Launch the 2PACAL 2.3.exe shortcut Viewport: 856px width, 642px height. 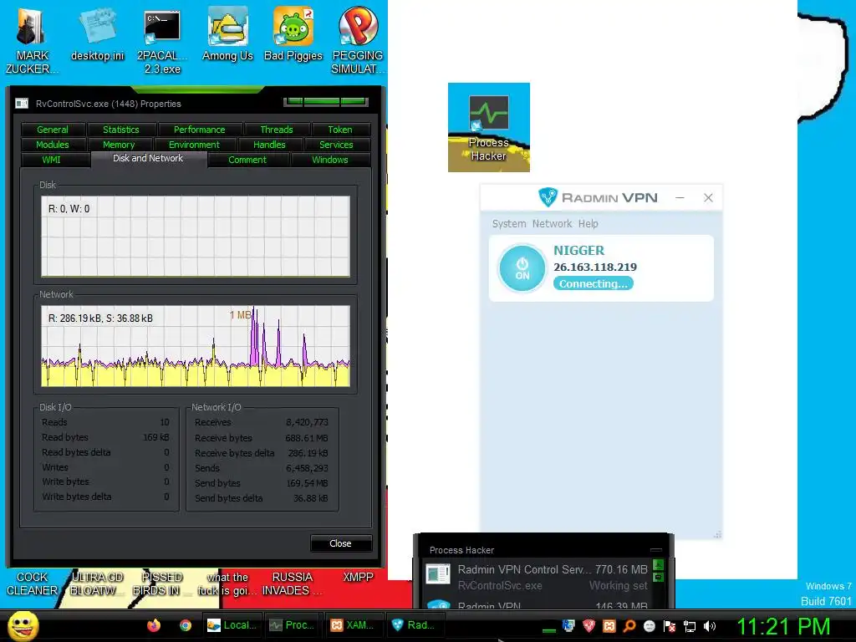click(162, 41)
